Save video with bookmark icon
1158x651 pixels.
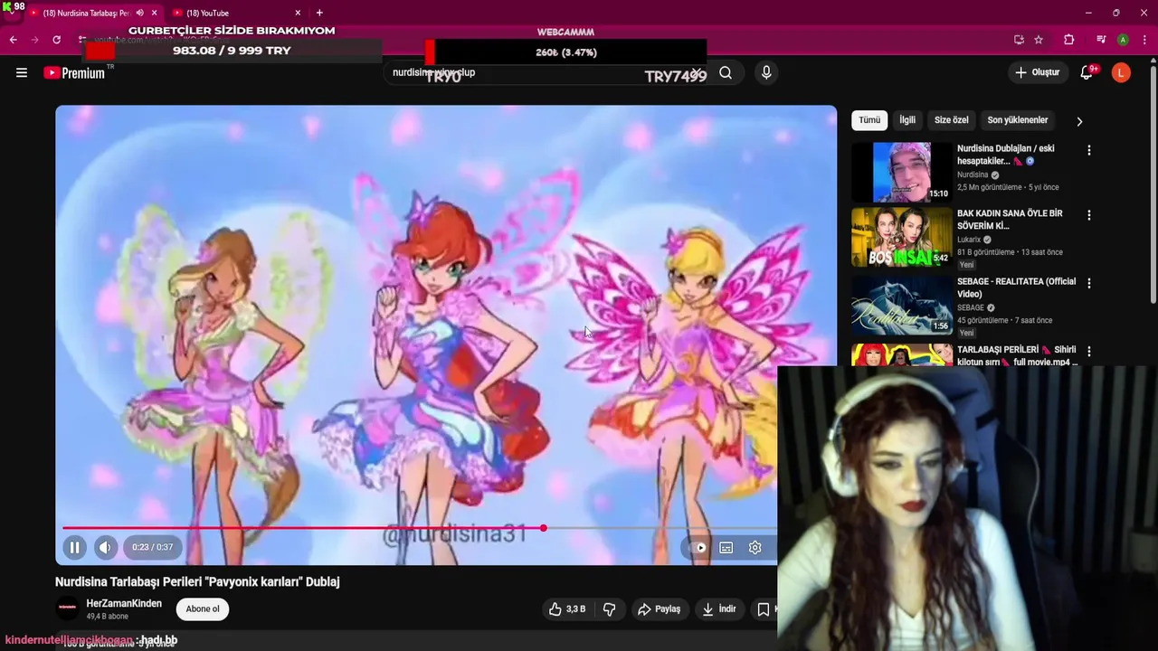click(764, 609)
